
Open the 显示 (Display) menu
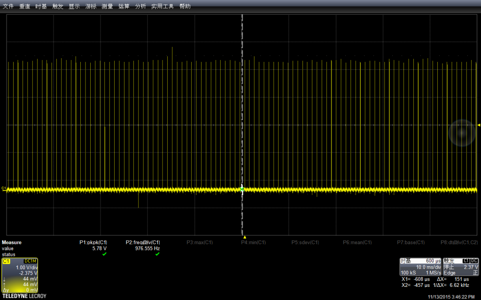pyautogui.click(x=74, y=6)
